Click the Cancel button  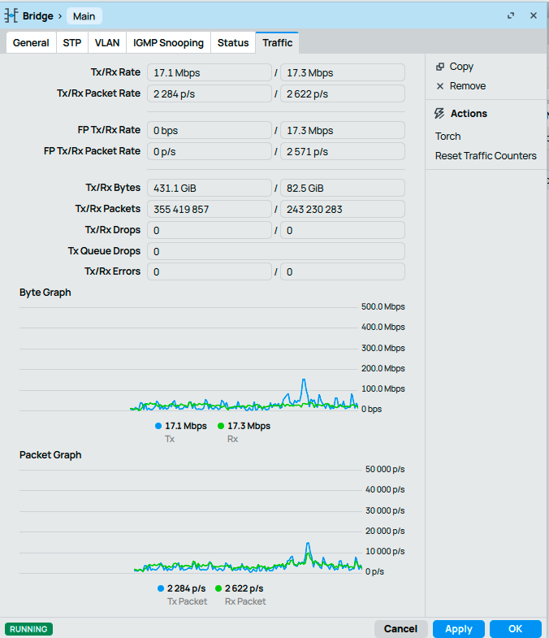[x=400, y=629]
